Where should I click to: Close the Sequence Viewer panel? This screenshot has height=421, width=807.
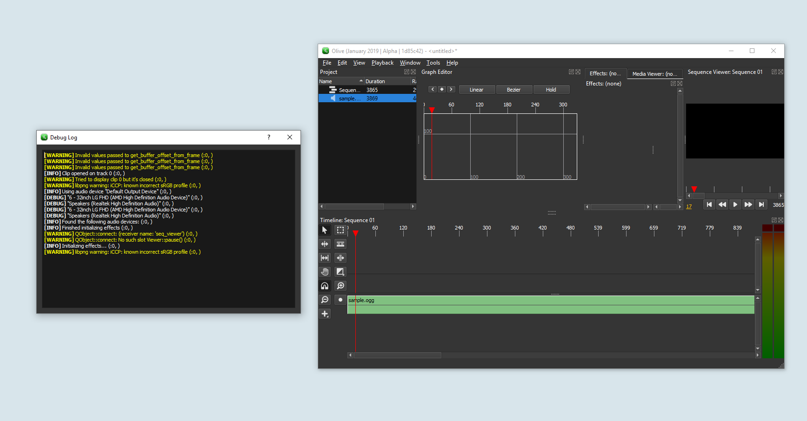point(780,72)
